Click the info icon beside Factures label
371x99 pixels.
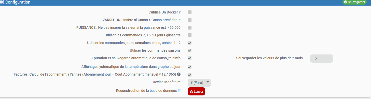point(179,74)
